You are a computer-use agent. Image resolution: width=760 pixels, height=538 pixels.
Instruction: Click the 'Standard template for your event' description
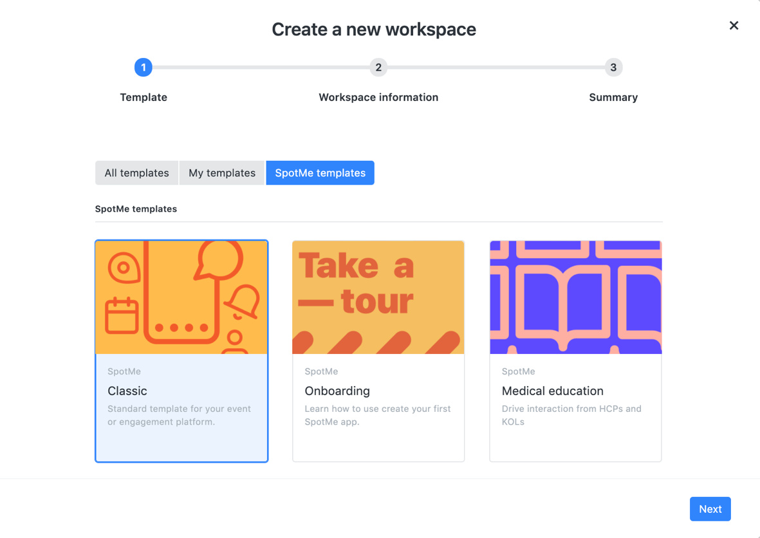(x=180, y=415)
